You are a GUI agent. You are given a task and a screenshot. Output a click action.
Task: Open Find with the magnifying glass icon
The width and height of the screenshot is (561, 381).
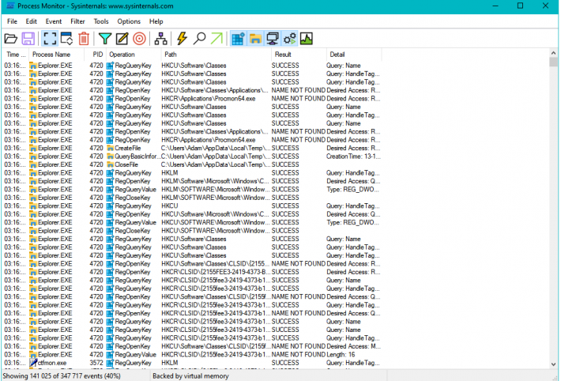click(199, 39)
